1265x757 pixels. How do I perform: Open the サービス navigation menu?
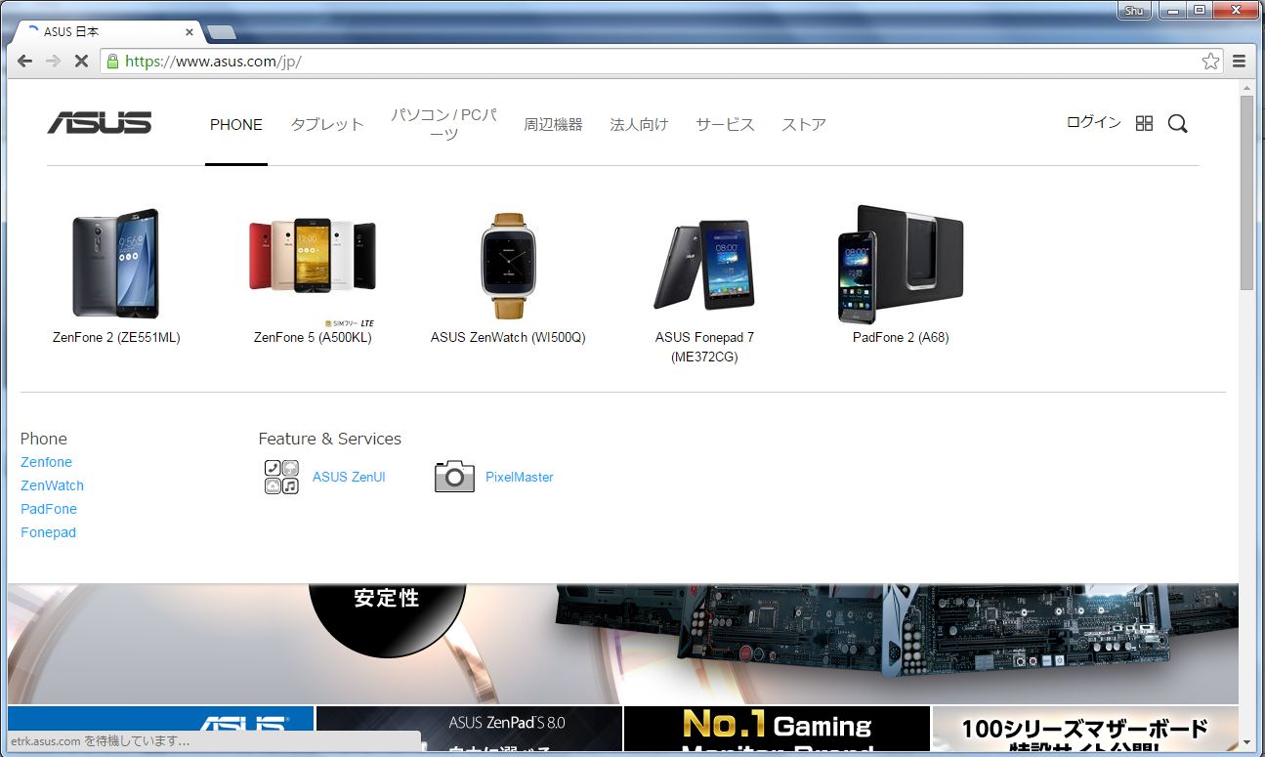pyautogui.click(x=725, y=124)
